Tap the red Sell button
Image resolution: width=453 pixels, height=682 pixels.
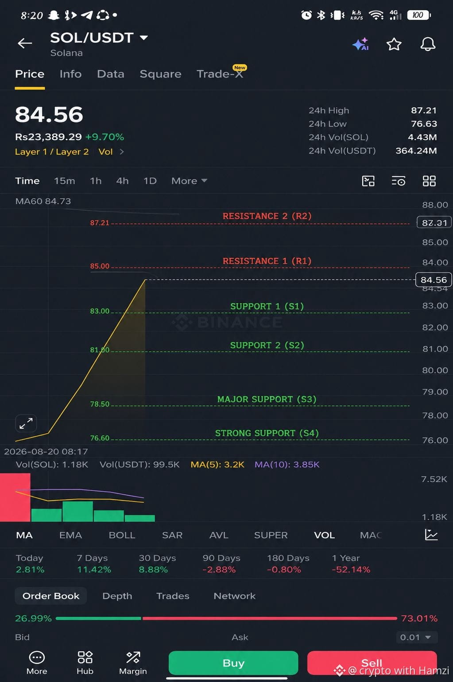372,663
